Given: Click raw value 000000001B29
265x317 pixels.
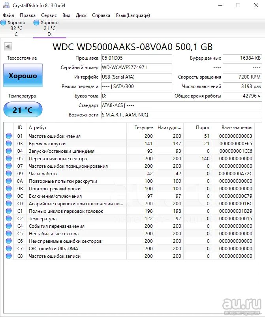Looking at the screenshot, I should coord(236,211).
